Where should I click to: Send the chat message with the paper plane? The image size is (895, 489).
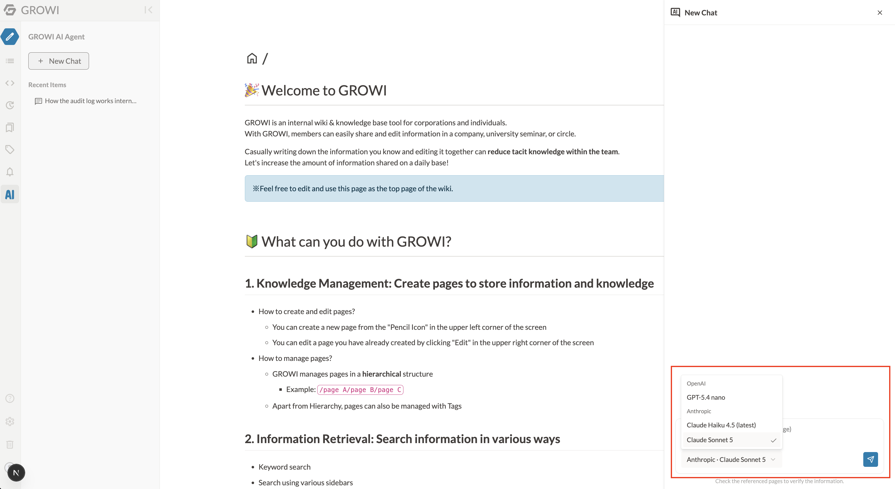870,459
